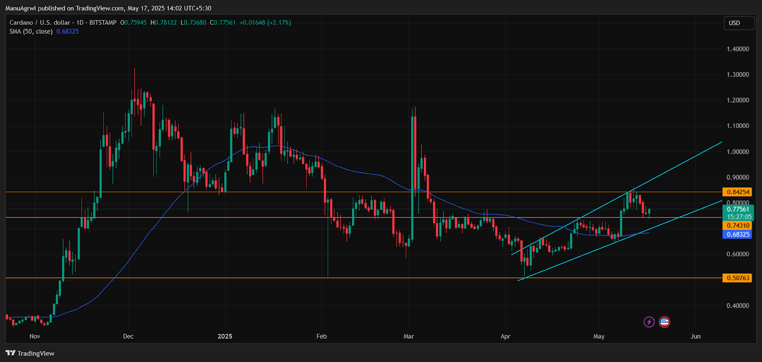
Task: Click the purple lightning bolt event icon
Action: click(x=649, y=322)
